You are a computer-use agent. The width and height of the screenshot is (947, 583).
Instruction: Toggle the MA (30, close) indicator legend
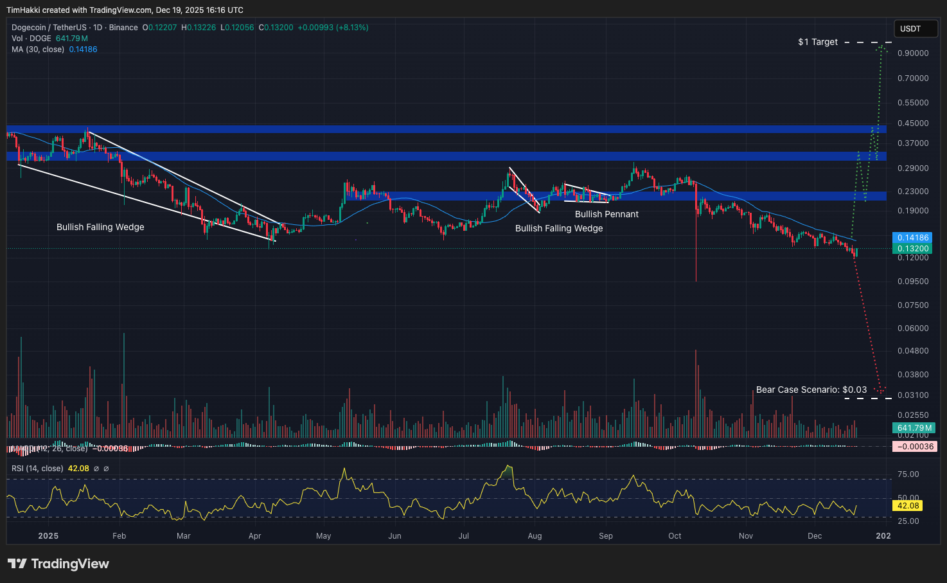38,49
